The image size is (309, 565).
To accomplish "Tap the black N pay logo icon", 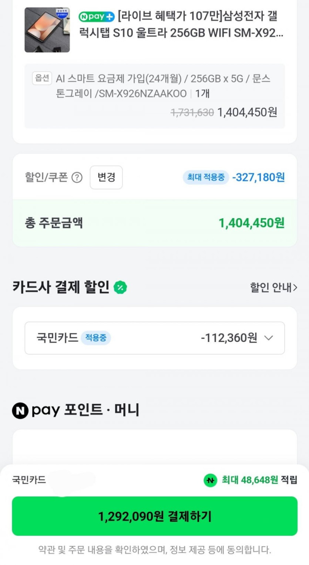I will [x=20, y=411].
